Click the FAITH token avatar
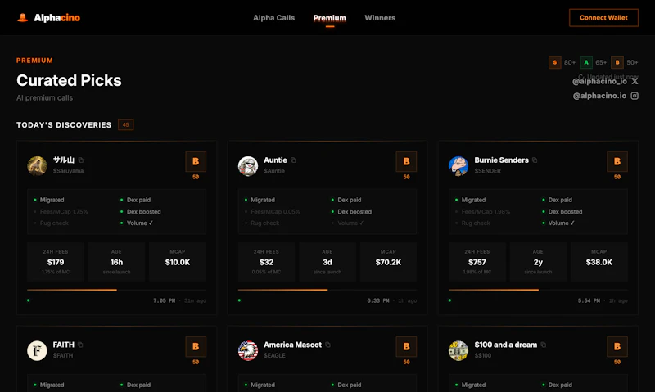Viewport: 655px width, 392px height. pyautogui.click(x=37, y=350)
